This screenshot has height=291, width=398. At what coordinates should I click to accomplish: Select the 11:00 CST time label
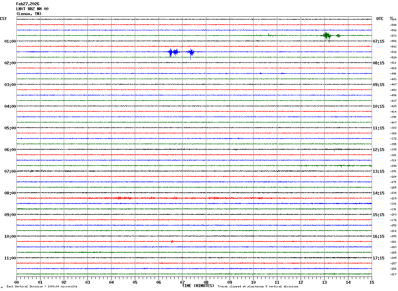click(10, 258)
